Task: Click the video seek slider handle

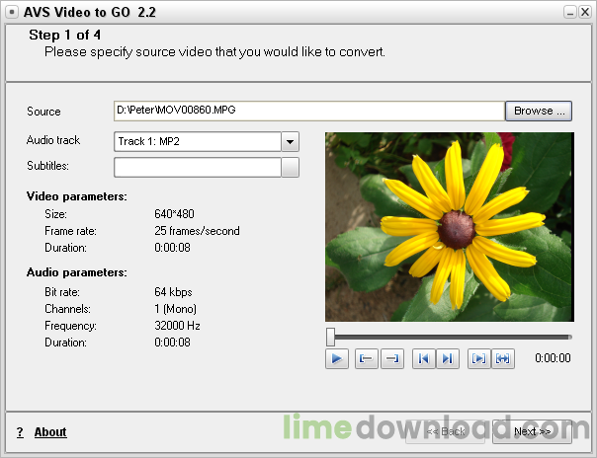Action: coord(330,337)
